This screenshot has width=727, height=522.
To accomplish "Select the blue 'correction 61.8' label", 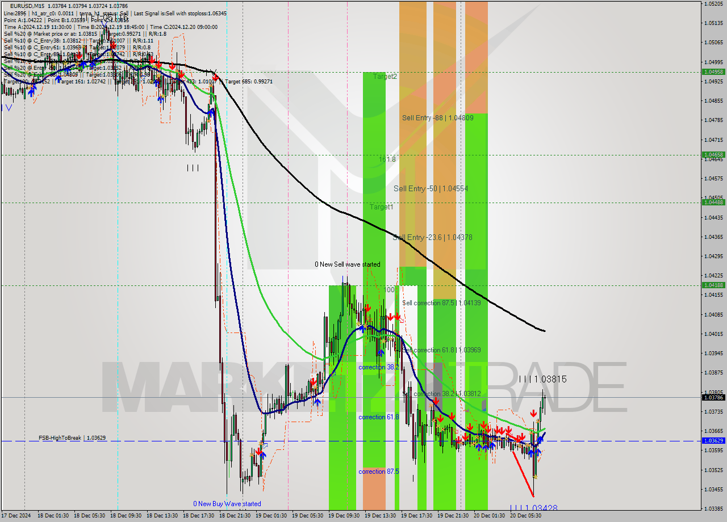I will coord(378,417).
